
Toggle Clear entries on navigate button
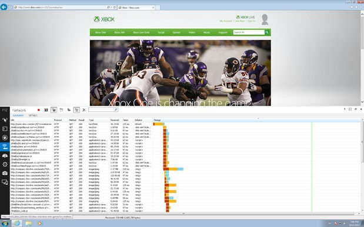[x=76, y=110]
